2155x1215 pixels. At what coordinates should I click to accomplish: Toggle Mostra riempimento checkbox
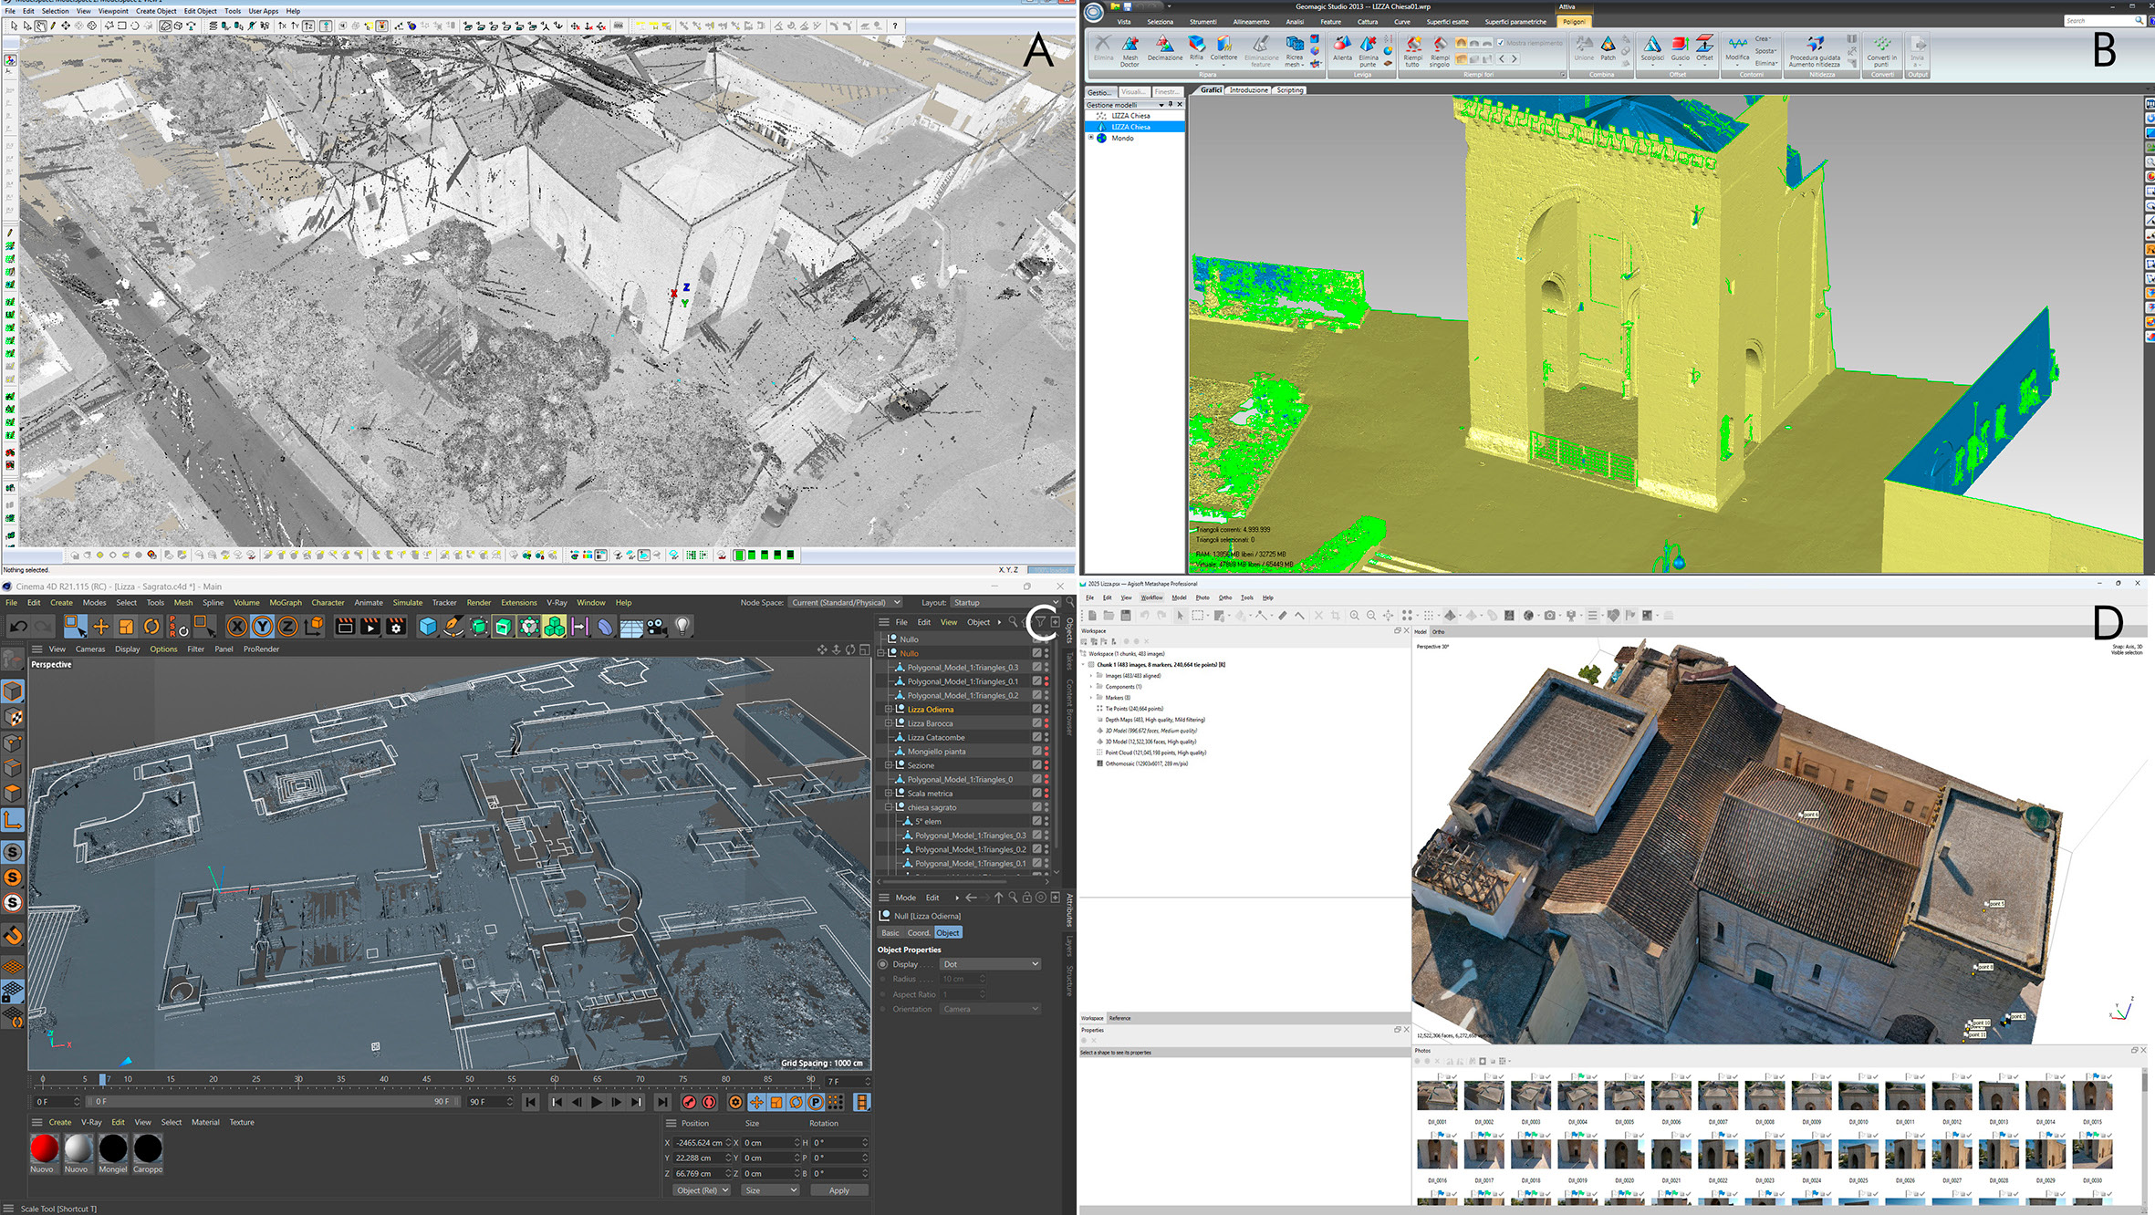point(1501,43)
